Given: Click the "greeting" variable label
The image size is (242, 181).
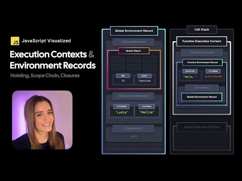Looking at the screenshot, I should tap(190, 71).
